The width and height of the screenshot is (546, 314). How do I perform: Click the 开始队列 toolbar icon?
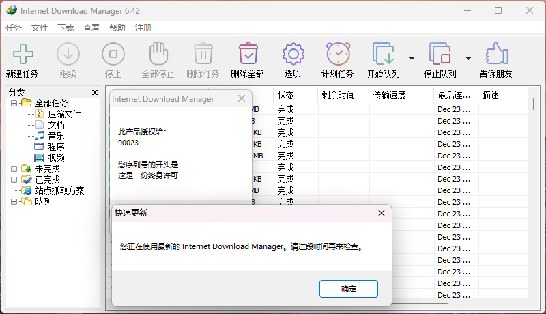click(x=383, y=54)
